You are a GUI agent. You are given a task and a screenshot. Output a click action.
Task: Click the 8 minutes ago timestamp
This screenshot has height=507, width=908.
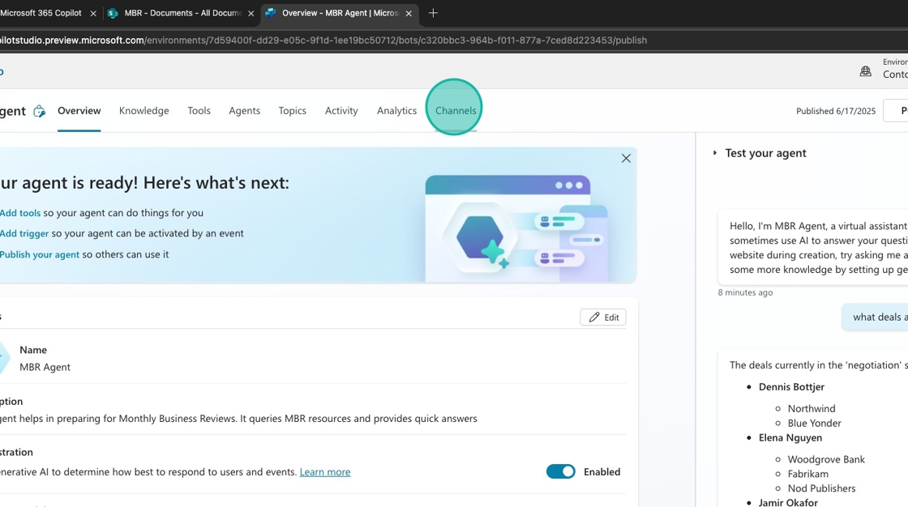[745, 292]
